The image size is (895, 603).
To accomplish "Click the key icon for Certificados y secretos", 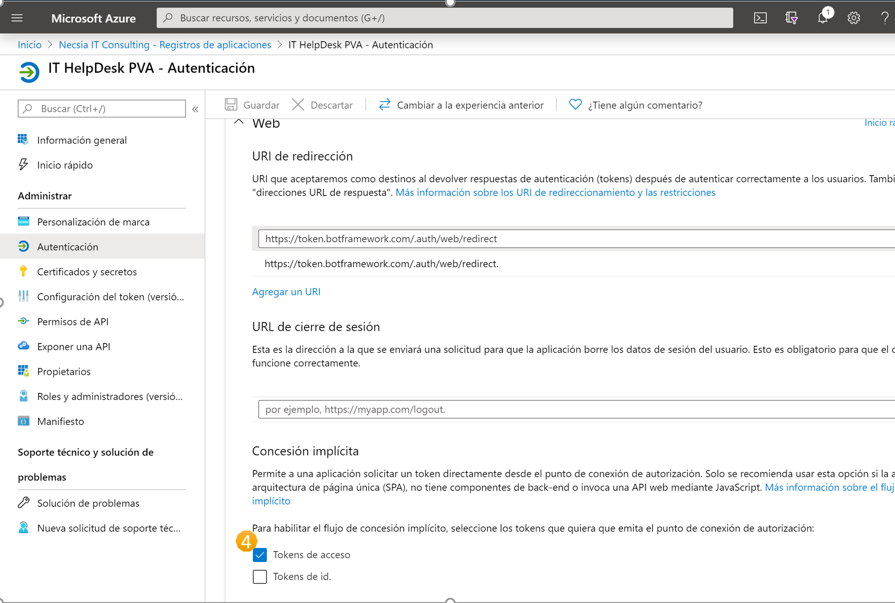I will [x=23, y=271].
